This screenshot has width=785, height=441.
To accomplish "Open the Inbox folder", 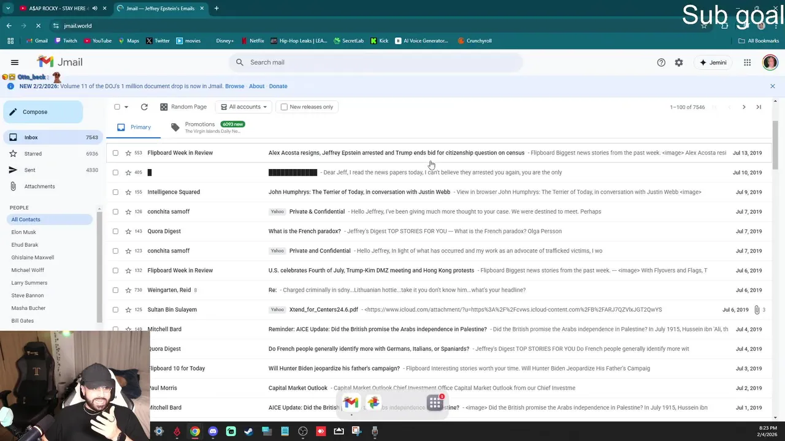I will point(52,138).
